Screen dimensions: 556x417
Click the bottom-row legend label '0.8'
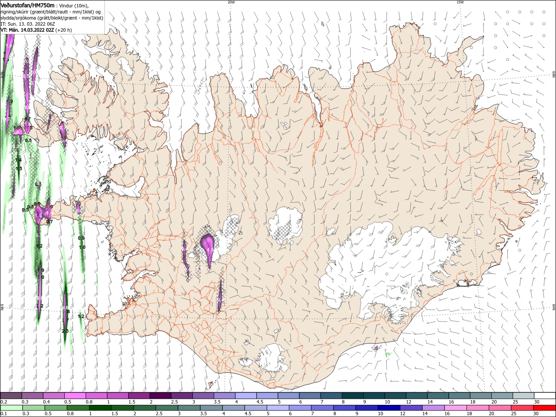[x=70, y=414]
